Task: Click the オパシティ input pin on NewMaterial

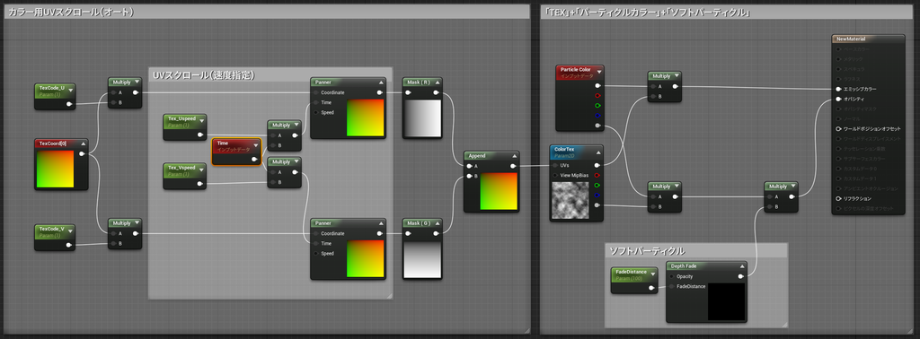Action: tap(838, 99)
